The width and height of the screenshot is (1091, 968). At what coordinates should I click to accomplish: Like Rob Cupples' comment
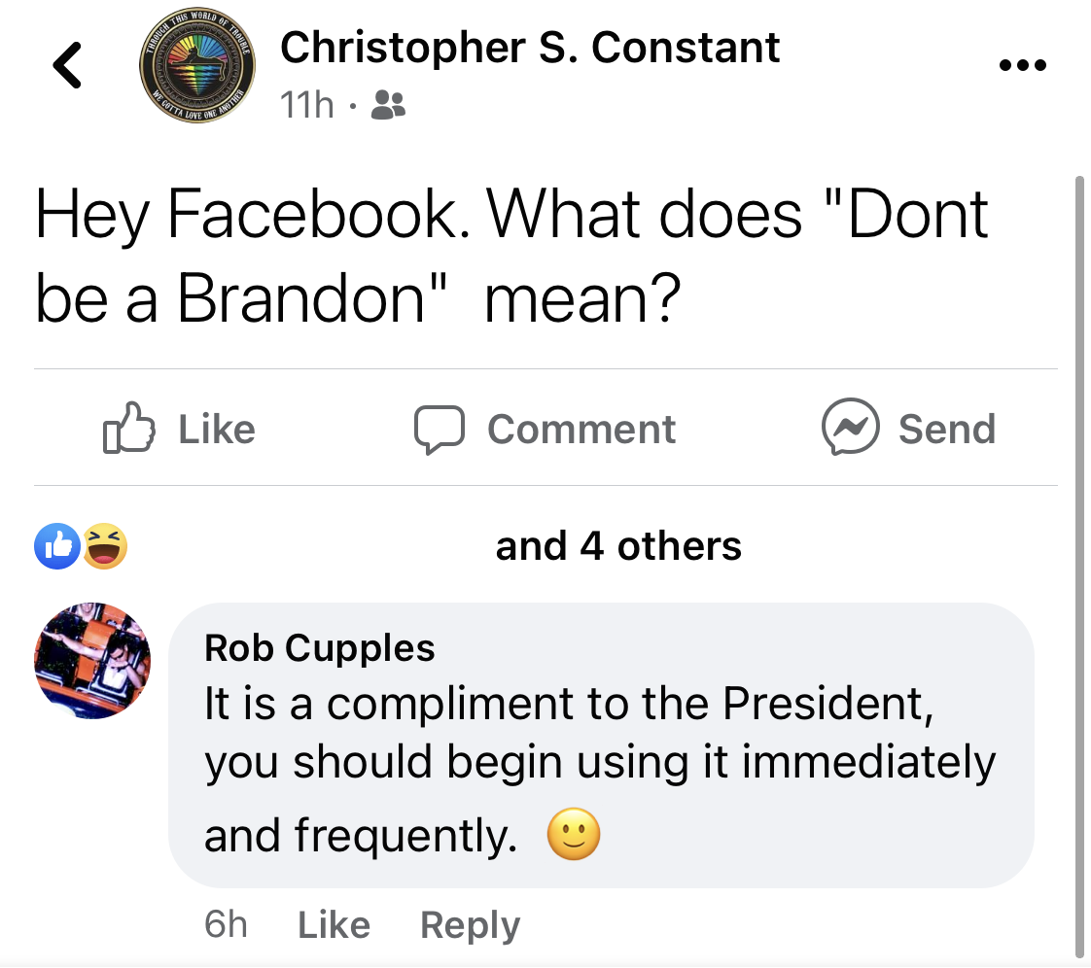click(x=334, y=925)
